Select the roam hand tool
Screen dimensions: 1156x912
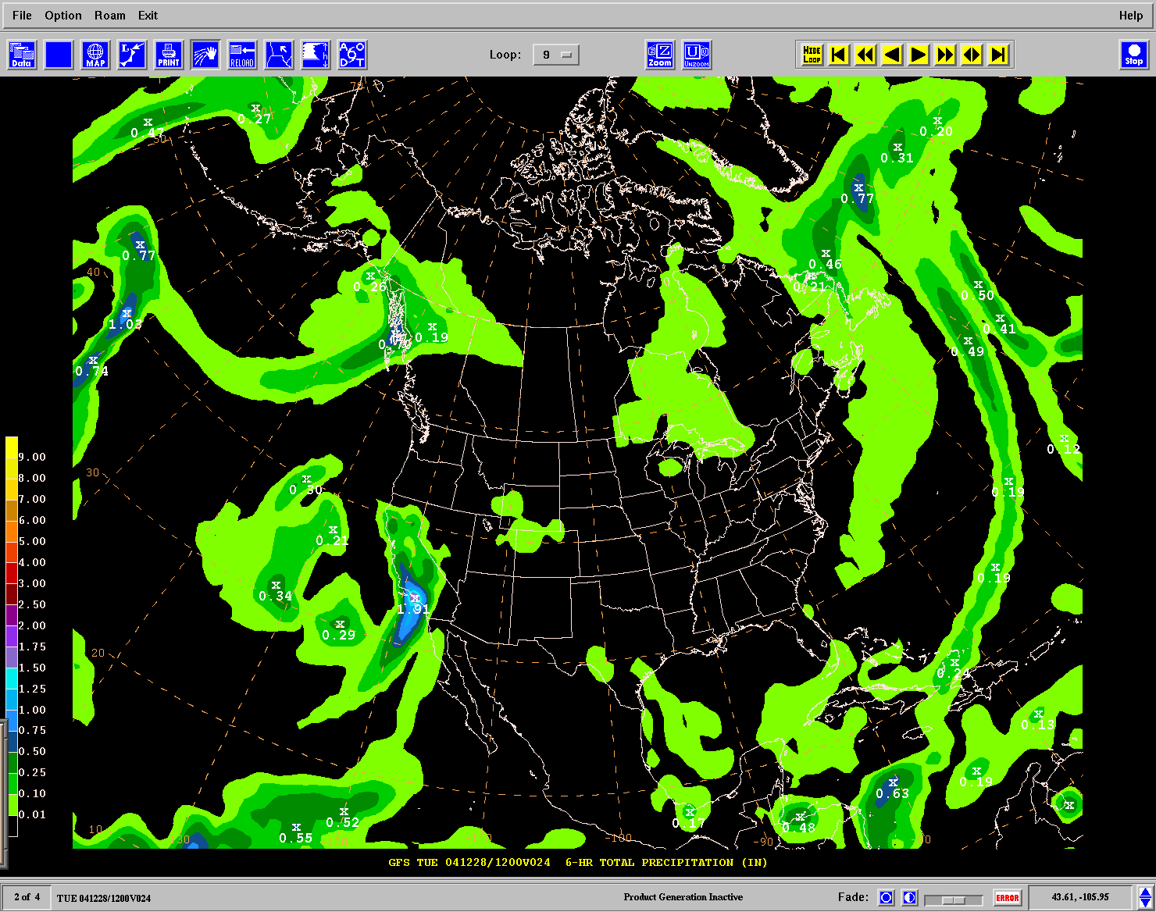tap(205, 55)
